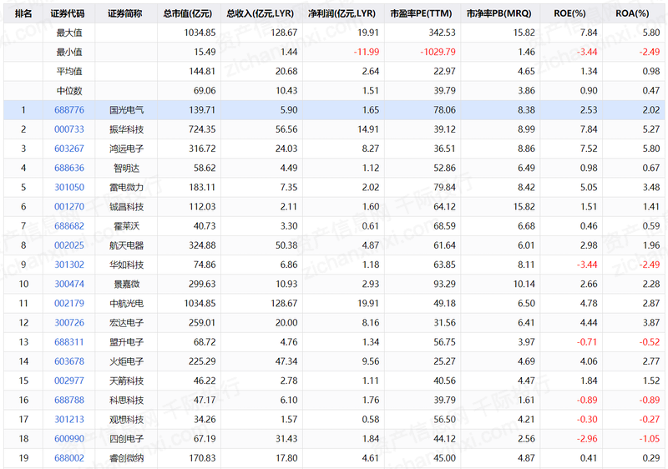Image resolution: width=668 pixels, height=469 pixels.
Task: Sort by 排名 column header
Action: pos(23,13)
